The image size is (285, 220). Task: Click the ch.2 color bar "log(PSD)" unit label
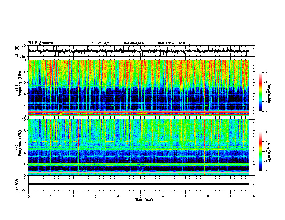(270, 153)
